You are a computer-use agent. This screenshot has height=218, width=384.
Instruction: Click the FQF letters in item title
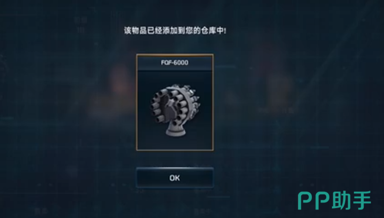(166, 63)
